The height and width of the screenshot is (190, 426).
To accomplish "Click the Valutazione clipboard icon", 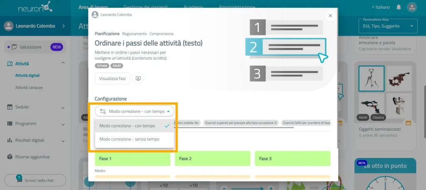I will coord(15,47).
